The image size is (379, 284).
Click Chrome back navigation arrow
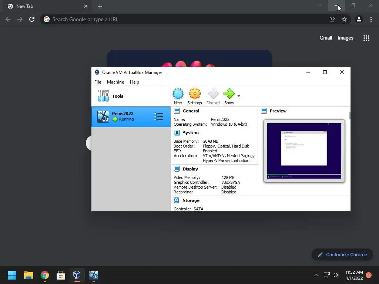pos(8,19)
